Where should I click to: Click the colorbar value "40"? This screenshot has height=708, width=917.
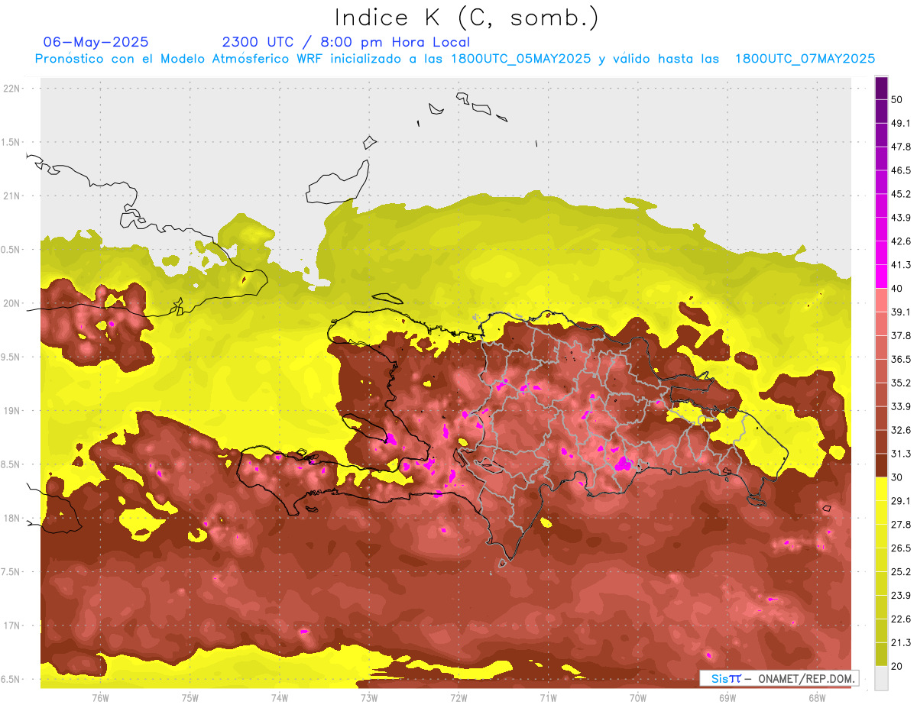coord(897,289)
